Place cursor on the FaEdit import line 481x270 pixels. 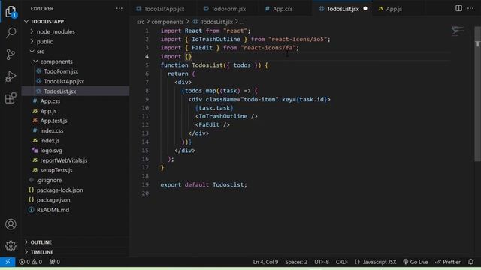tap(230, 48)
